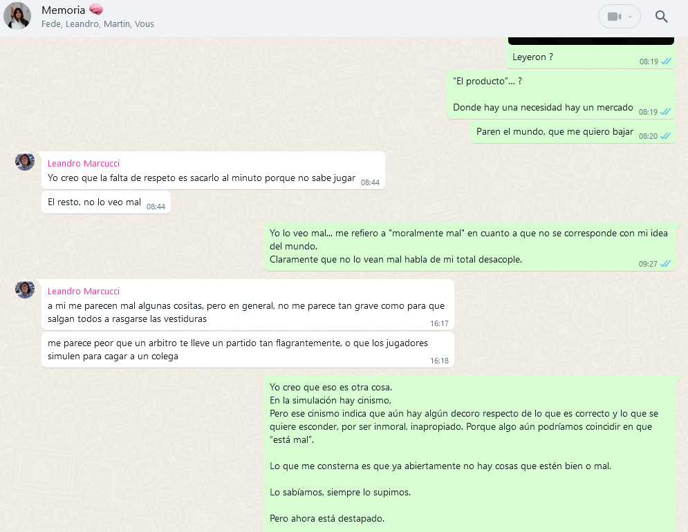Screen dimensions: 688x532
Task: Search messages using the magnifier icon
Action: tap(661, 17)
